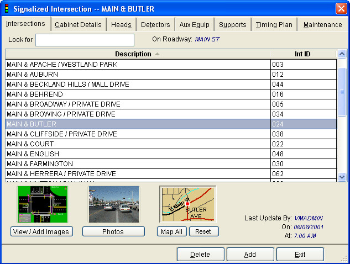Click the list scroll down arrow
Viewport: 350px width, 264px height.
pos(342,177)
